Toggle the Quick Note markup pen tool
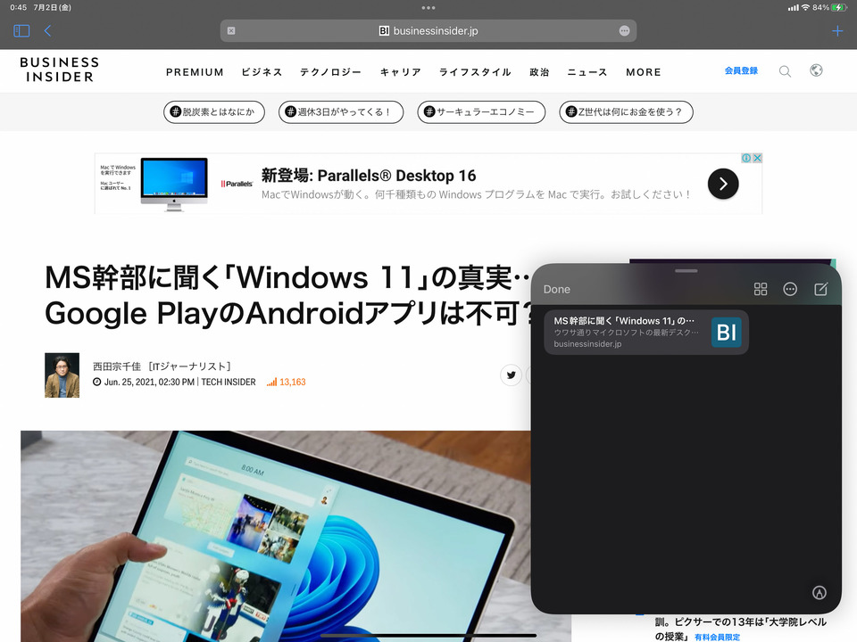The image size is (857, 642). pos(819,593)
